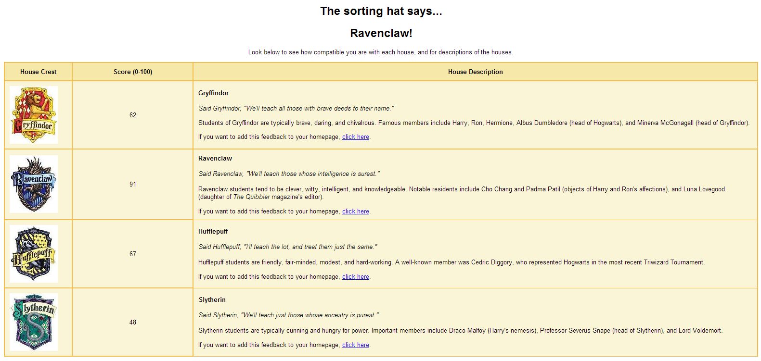This screenshot has height=361, width=761.
Task: Click the Ravenclaw score of 91
Action: point(133,184)
